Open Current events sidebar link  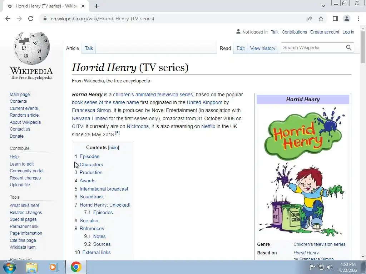tap(24, 108)
